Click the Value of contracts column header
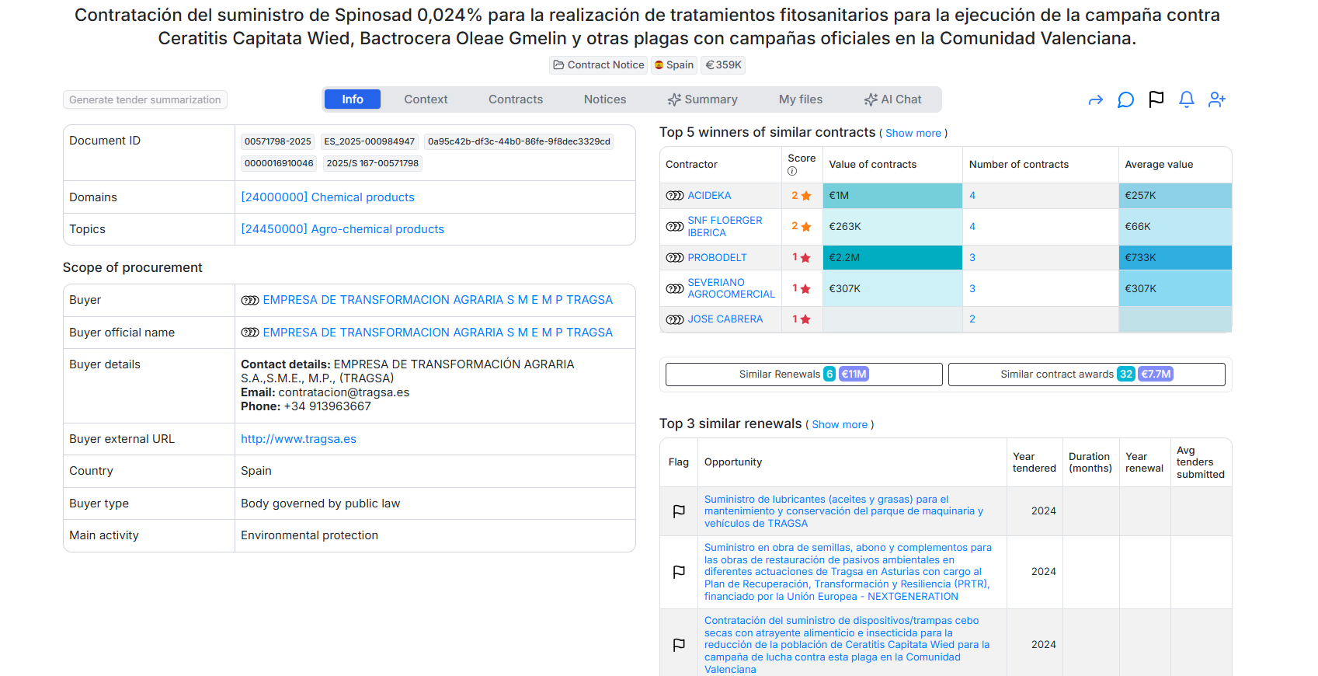Image resolution: width=1318 pixels, height=676 pixels. tap(872, 165)
